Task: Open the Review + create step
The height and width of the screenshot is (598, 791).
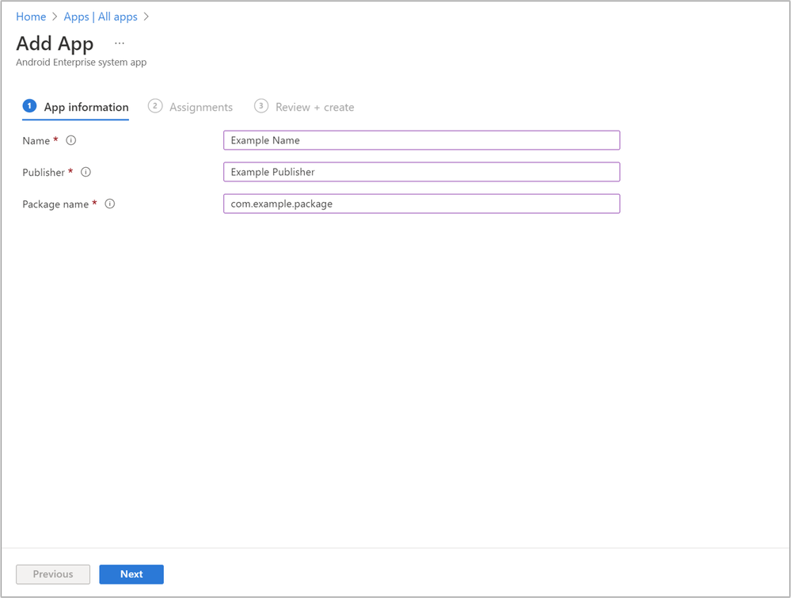Action: [304, 107]
